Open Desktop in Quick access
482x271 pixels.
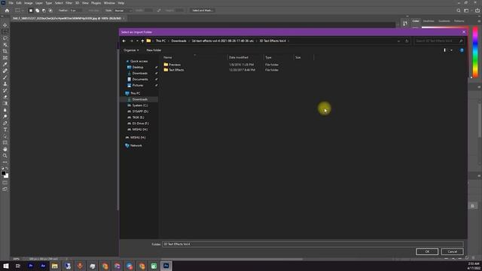point(138,67)
